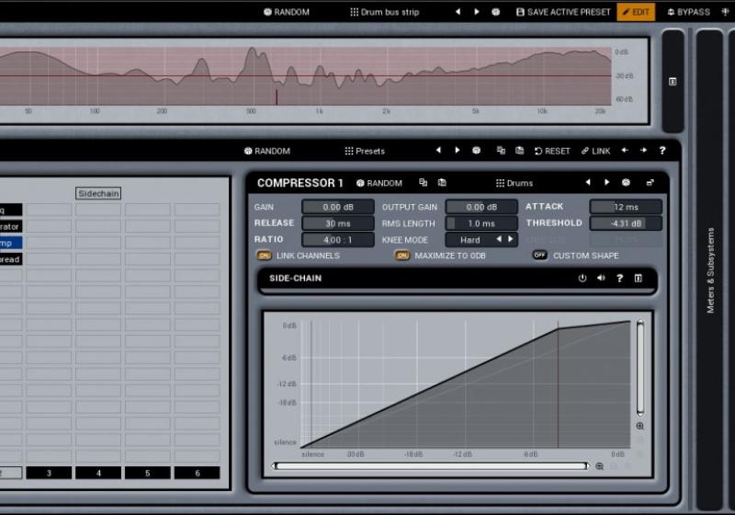Click the zoom-in magnifier beside the graph
The image size is (735, 515).
[x=639, y=426]
